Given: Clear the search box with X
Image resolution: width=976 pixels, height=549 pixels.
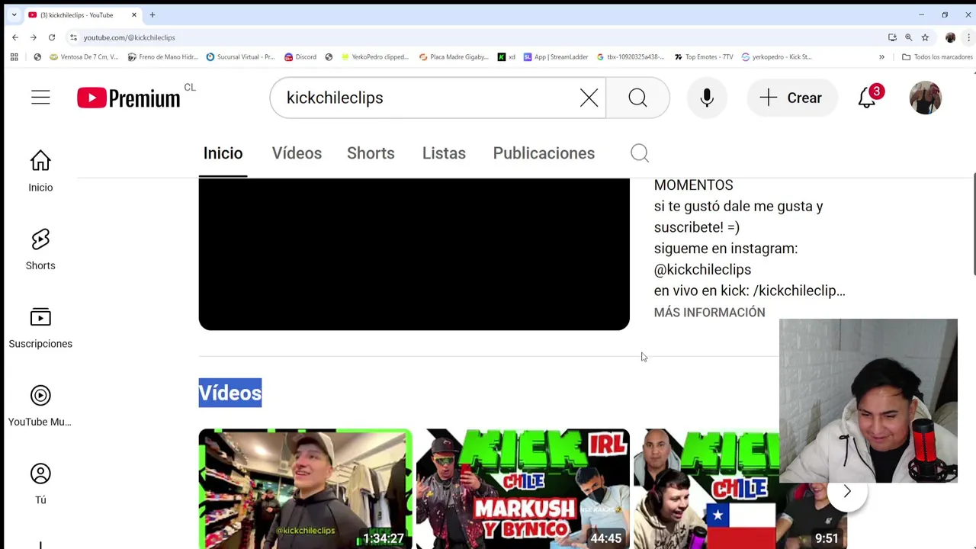Looking at the screenshot, I should (x=589, y=98).
